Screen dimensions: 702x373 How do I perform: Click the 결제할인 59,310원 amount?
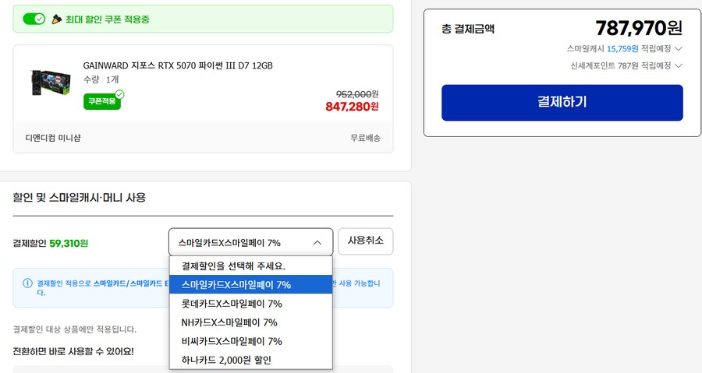pos(69,244)
